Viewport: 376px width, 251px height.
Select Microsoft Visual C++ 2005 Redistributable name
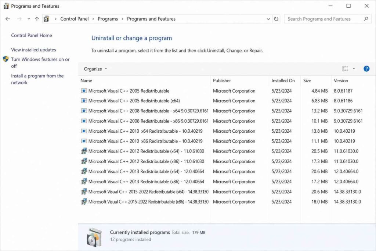point(129,91)
